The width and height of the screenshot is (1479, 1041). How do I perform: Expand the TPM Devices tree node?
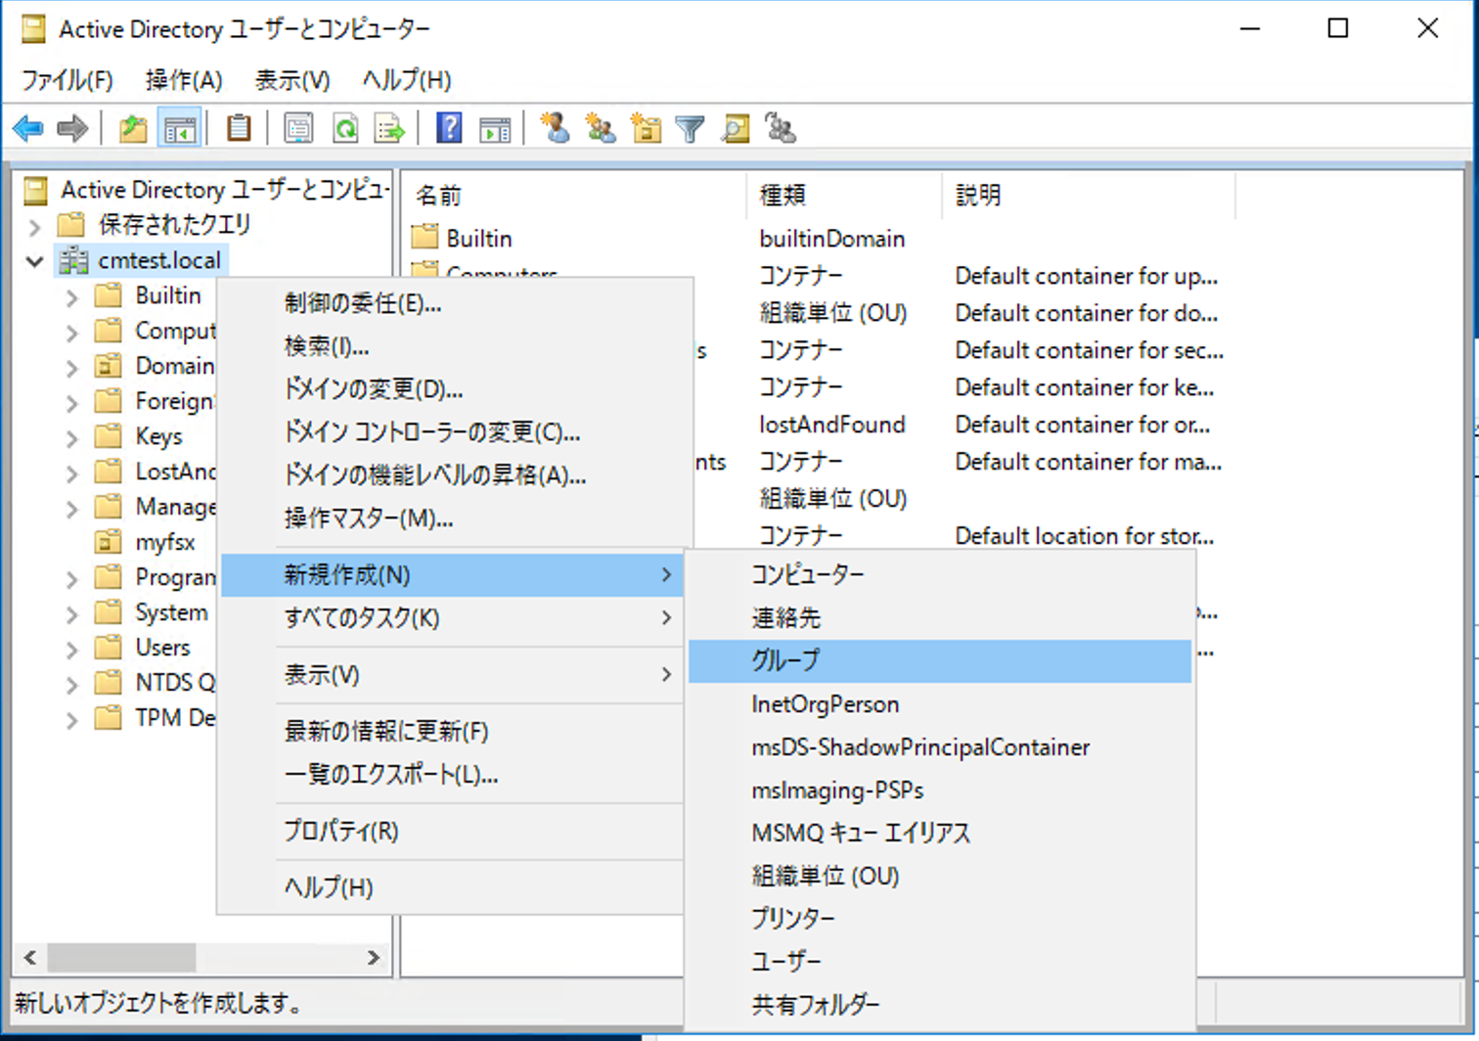pyautogui.click(x=71, y=720)
